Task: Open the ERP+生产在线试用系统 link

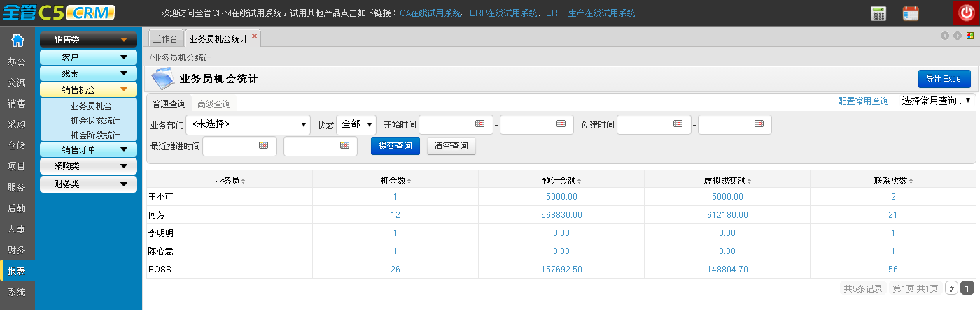Action: (591, 13)
